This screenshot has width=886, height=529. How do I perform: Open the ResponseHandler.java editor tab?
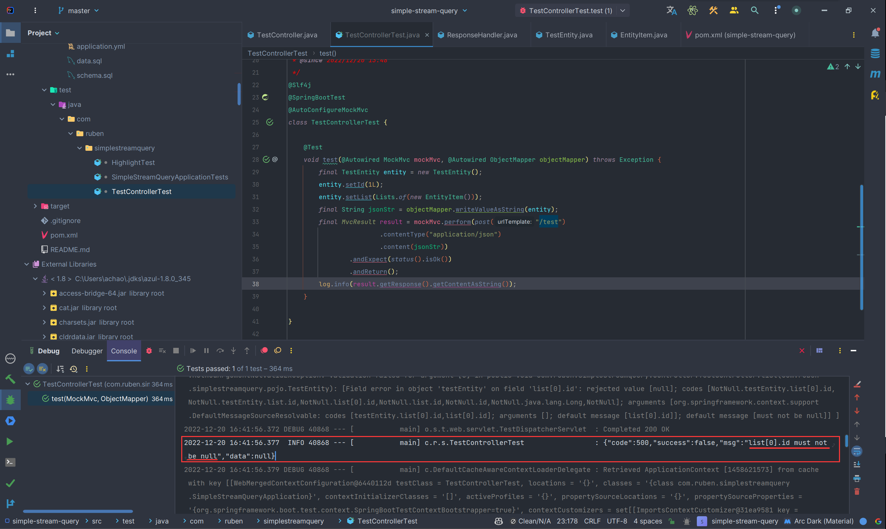(482, 35)
